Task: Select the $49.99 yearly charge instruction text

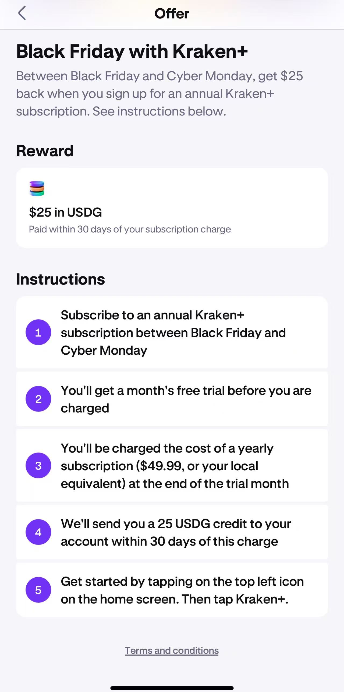Action: pyautogui.click(x=175, y=466)
